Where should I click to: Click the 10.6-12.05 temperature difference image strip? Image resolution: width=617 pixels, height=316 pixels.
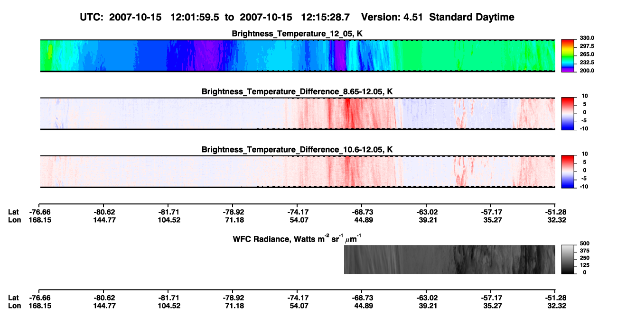click(x=298, y=172)
